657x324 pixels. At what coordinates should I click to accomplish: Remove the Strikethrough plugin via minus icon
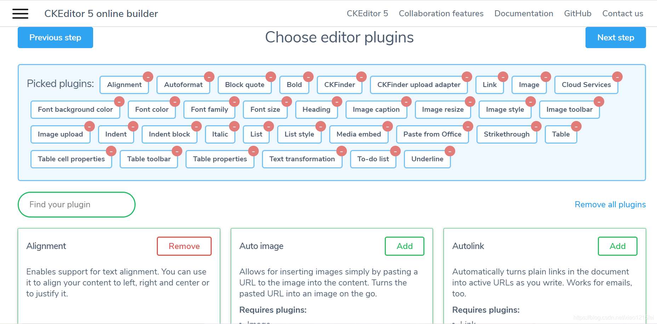[x=536, y=126]
